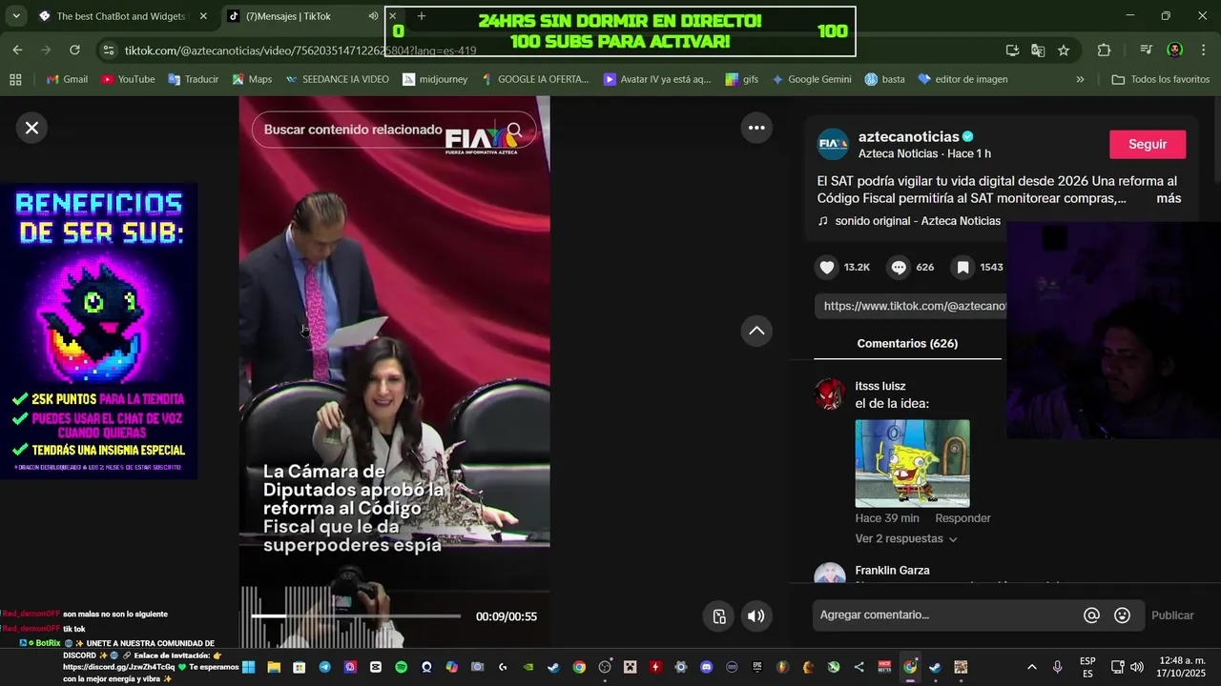Expand Ver 2 respuestas replies
1221x686 pixels.
906,539
